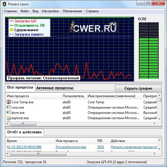This screenshot has height=167, width=167.
Task: Click the process list scroll-up arrow
Action: click(159, 95)
